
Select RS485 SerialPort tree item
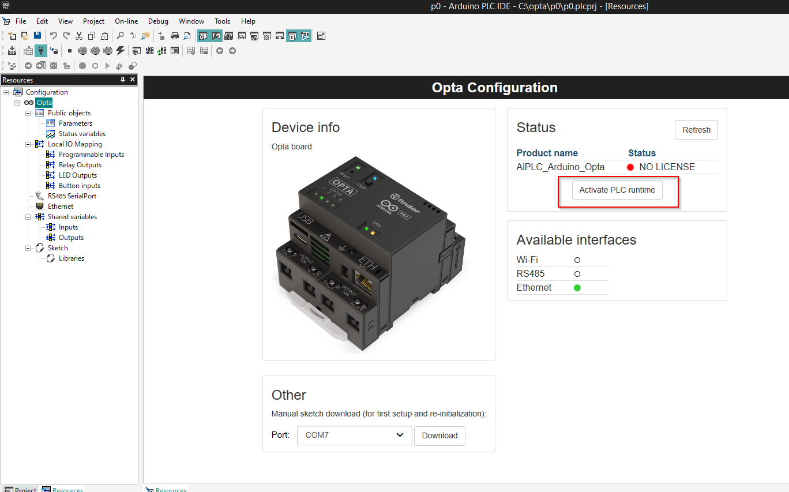pos(72,196)
